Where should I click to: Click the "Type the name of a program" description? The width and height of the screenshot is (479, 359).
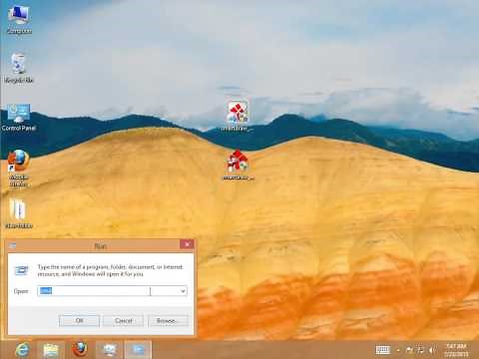coord(110,270)
